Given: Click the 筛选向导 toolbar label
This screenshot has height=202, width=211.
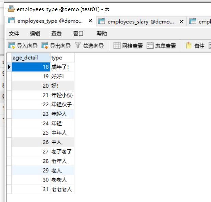Looking at the screenshot, I should point(93,46).
